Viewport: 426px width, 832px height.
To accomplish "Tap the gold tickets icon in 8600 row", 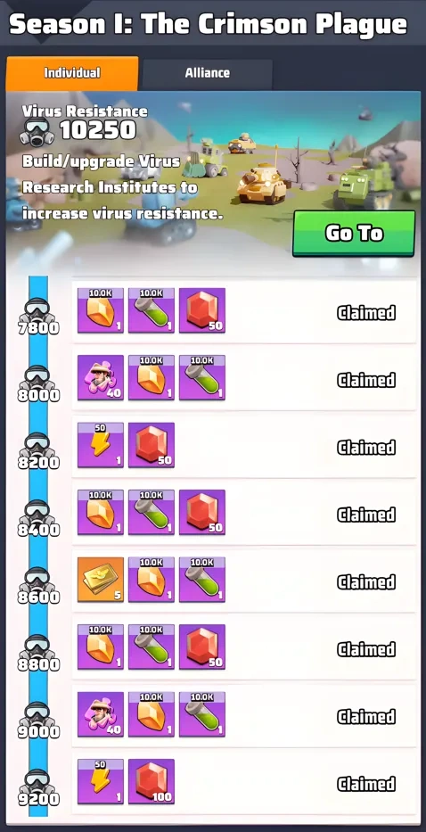I will click(101, 580).
